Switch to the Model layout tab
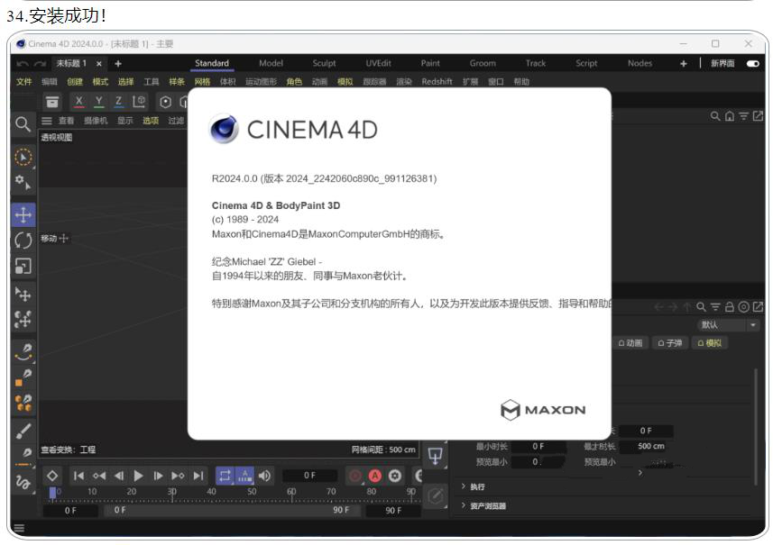Viewport: 773px width, 545px height. tap(271, 63)
